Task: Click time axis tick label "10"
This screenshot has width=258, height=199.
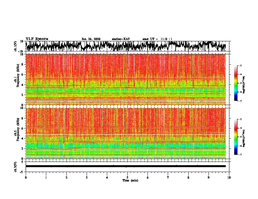Action: coord(229,178)
